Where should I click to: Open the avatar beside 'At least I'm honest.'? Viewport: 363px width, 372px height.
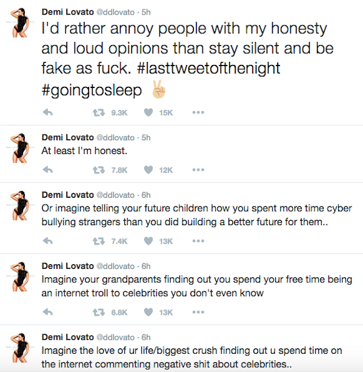coord(20,148)
